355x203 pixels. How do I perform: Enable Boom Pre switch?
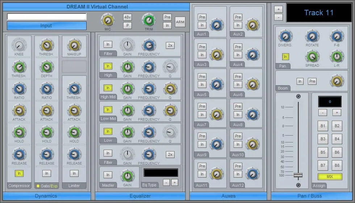312,81
